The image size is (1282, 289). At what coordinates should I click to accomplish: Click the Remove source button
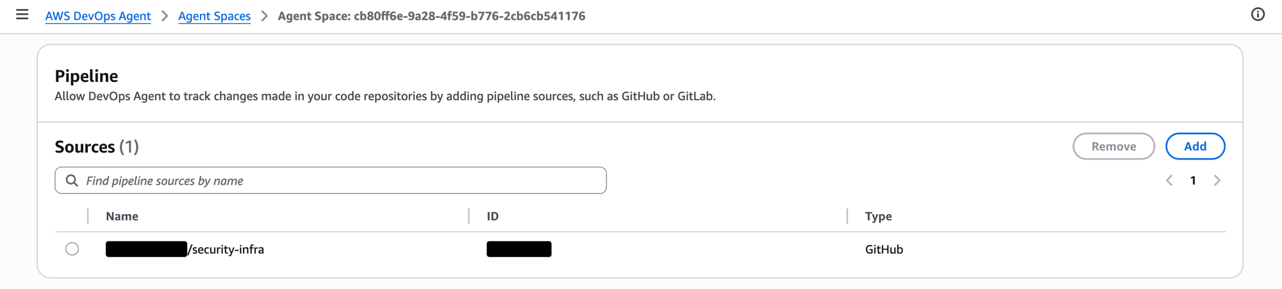click(1113, 147)
